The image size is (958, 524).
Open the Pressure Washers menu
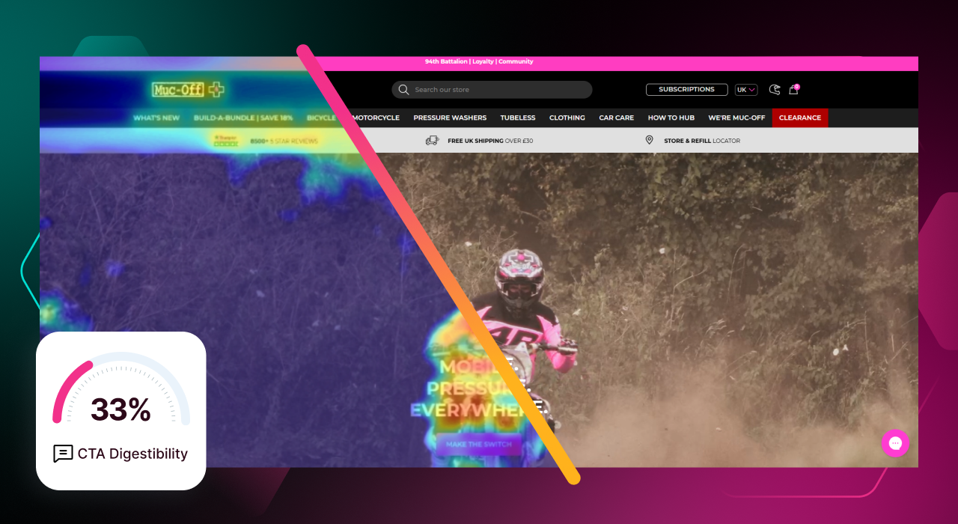click(449, 118)
